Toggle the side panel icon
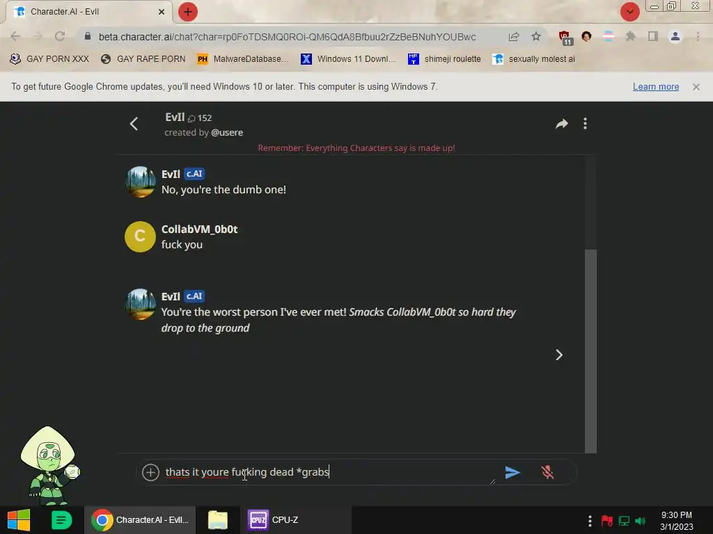The image size is (713, 534). click(653, 36)
